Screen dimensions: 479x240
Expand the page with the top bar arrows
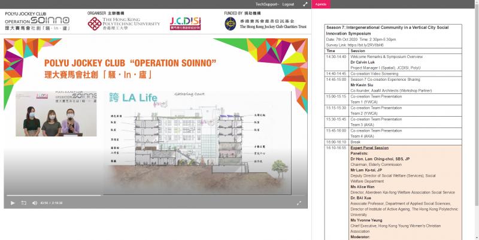tap(305, 4)
